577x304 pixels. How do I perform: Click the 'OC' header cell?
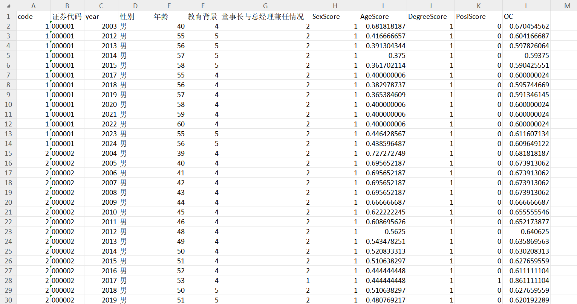pos(526,17)
